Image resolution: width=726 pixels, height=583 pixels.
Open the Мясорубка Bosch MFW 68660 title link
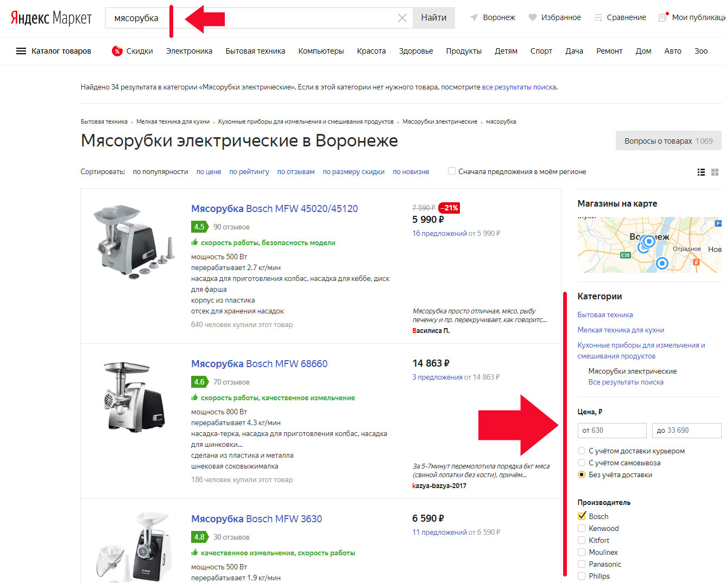pyautogui.click(x=259, y=363)
